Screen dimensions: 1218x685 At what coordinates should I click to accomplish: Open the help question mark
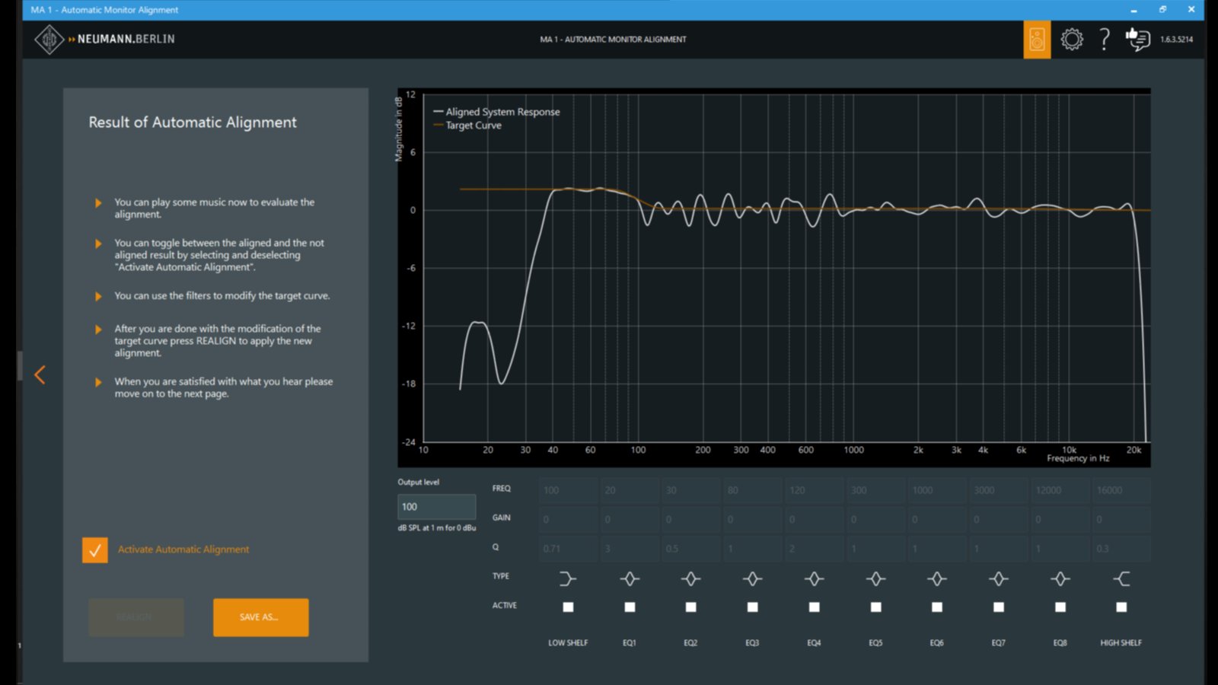click(x=1105, y=40)
